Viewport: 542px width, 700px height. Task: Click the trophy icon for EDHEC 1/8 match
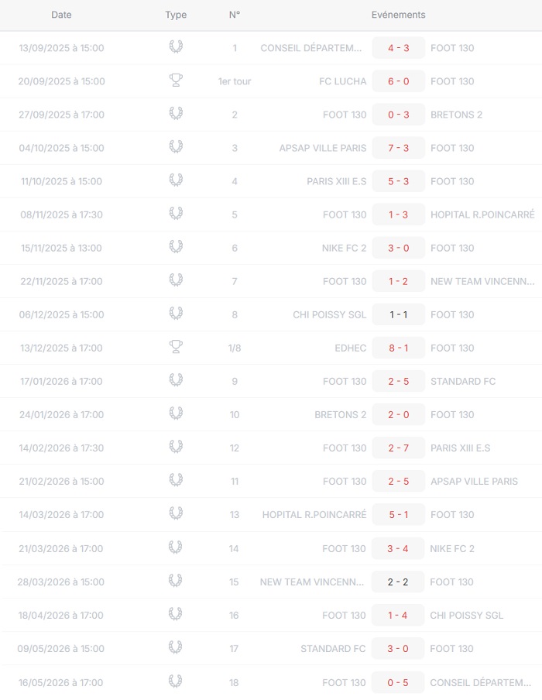pos(176,347)
